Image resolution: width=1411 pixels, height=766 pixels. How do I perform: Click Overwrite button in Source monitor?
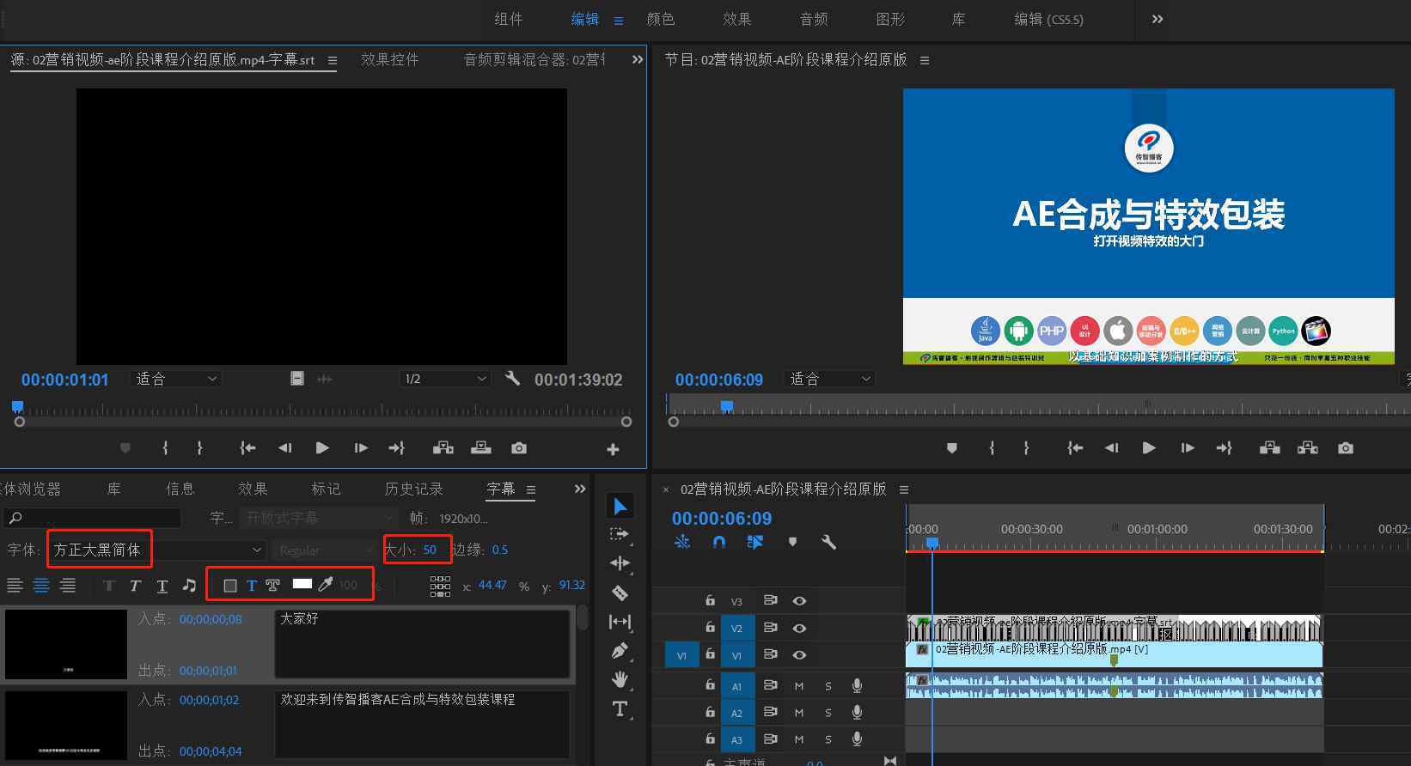481,448
